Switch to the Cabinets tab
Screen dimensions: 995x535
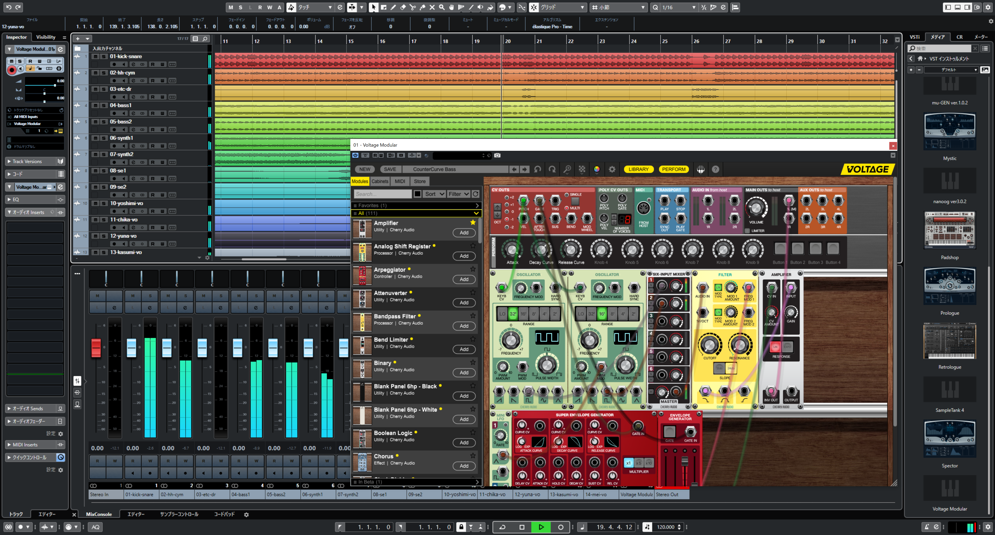380,181
